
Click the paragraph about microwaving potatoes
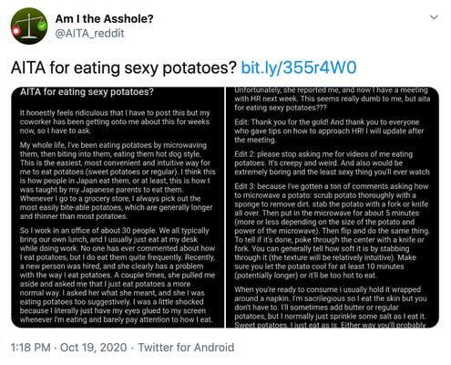[118, 181]
